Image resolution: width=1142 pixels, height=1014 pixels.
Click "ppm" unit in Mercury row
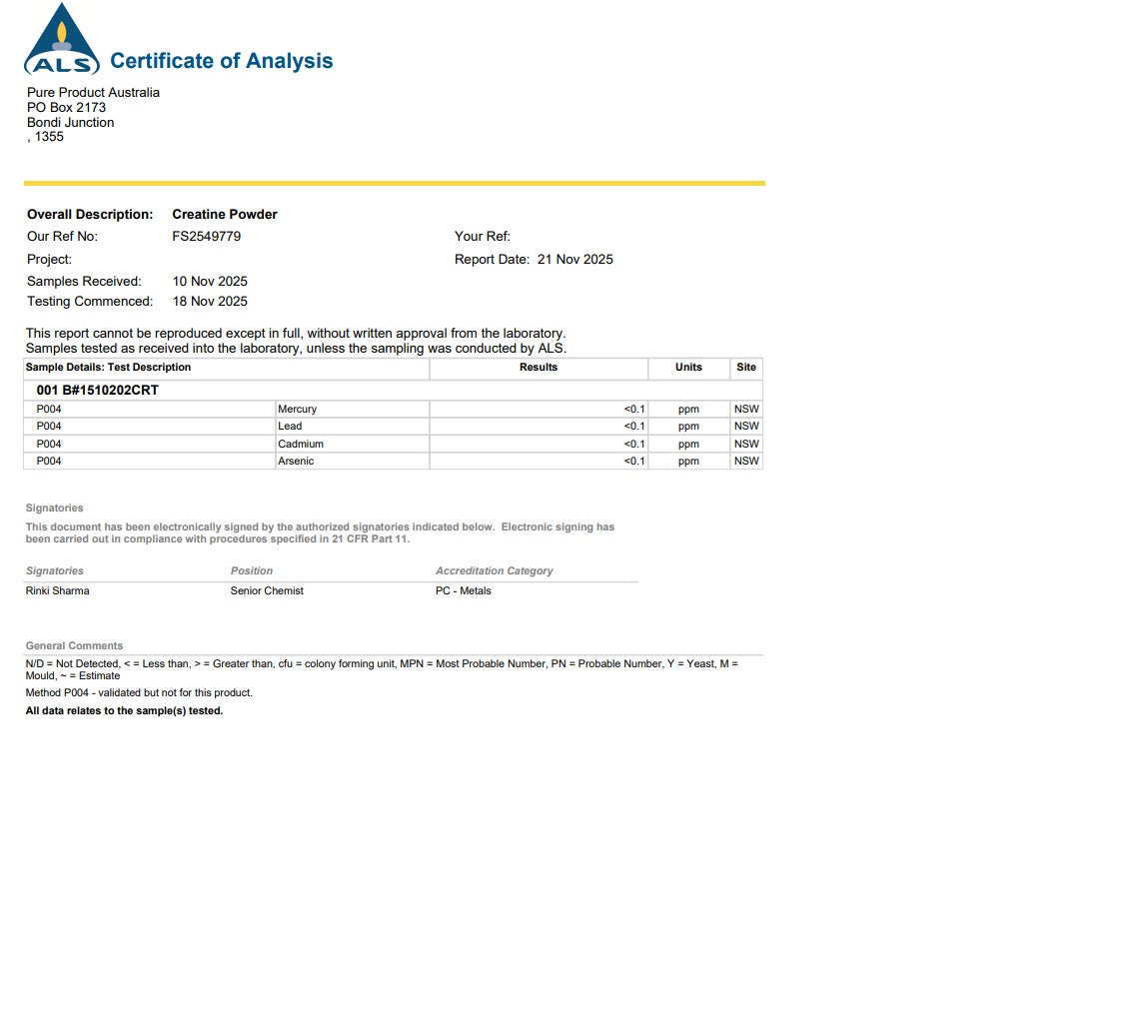click(x=688, y=410)
